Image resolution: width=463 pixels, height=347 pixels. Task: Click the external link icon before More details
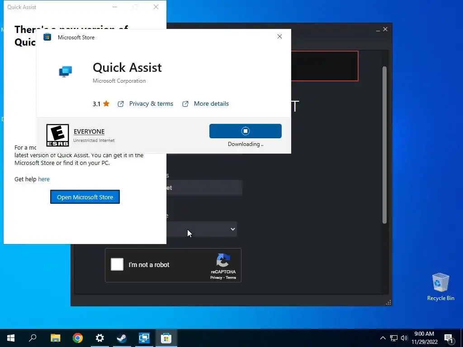[185, 104]
